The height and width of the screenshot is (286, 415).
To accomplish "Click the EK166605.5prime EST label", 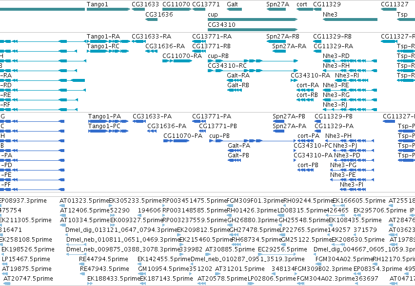I will coord(359,201).
